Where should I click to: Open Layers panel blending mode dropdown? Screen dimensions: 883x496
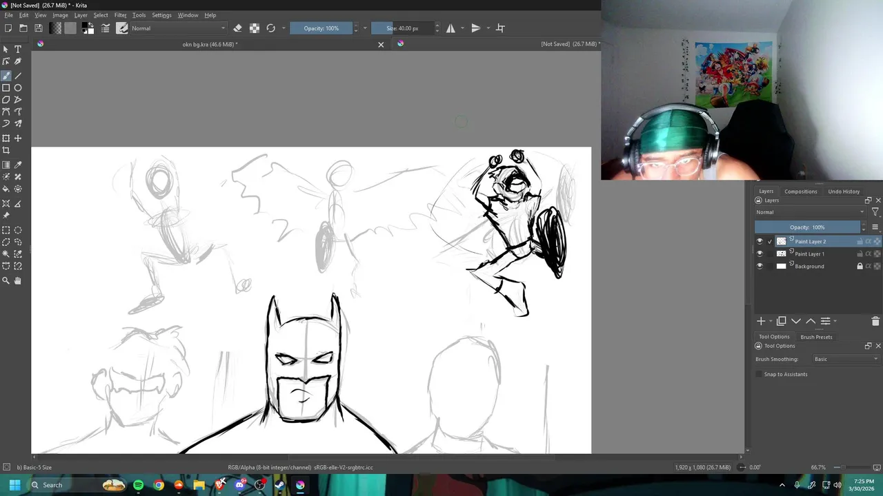click(x=810, y=212)
